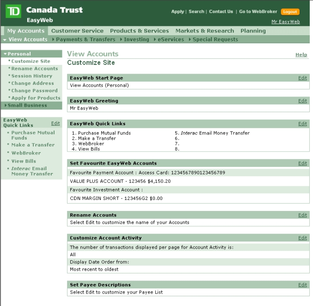Open View Bills quick link in sidebar

(x=24, y=161)
